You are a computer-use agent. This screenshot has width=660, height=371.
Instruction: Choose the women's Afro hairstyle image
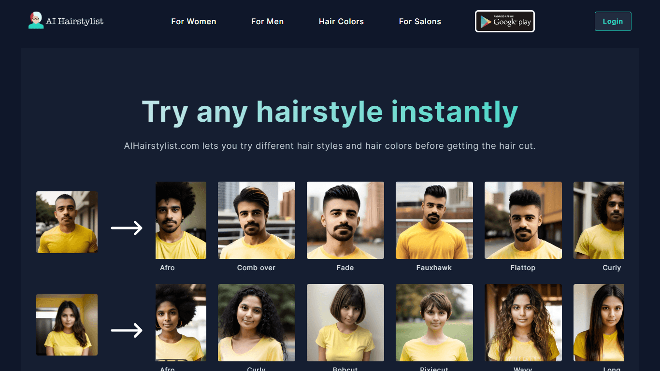(x=181, y=323)
